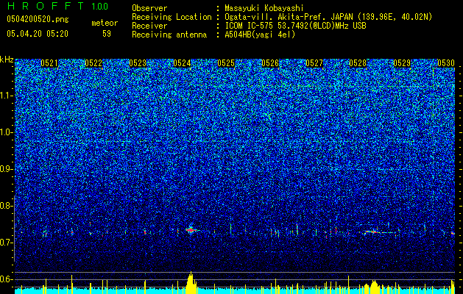Select the observer name Masayuki Kobayashi

(264, 8)
